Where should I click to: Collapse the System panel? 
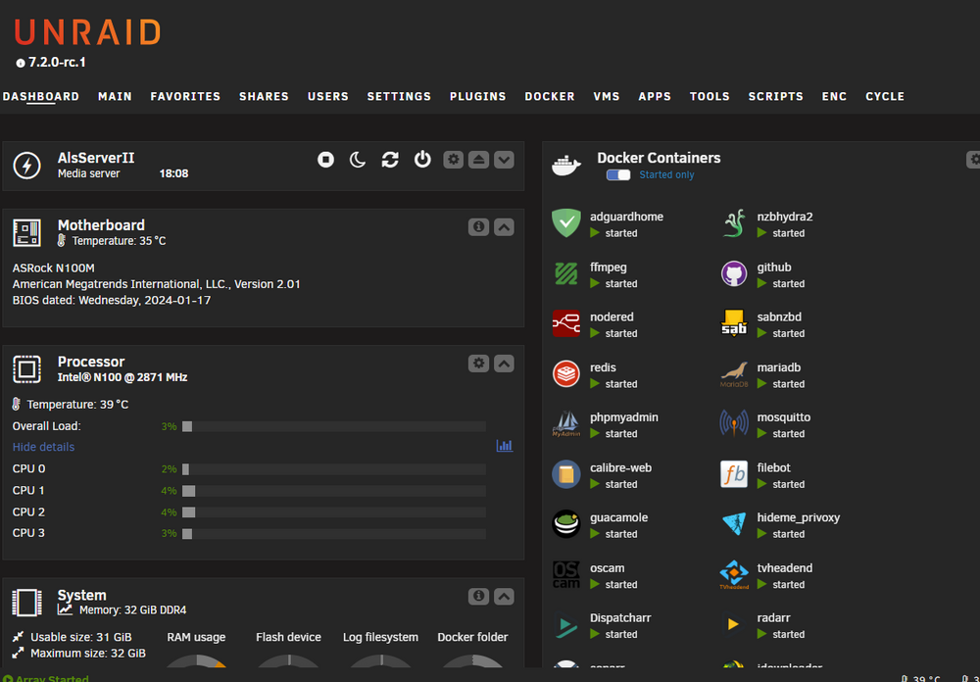tap(504, 597)
